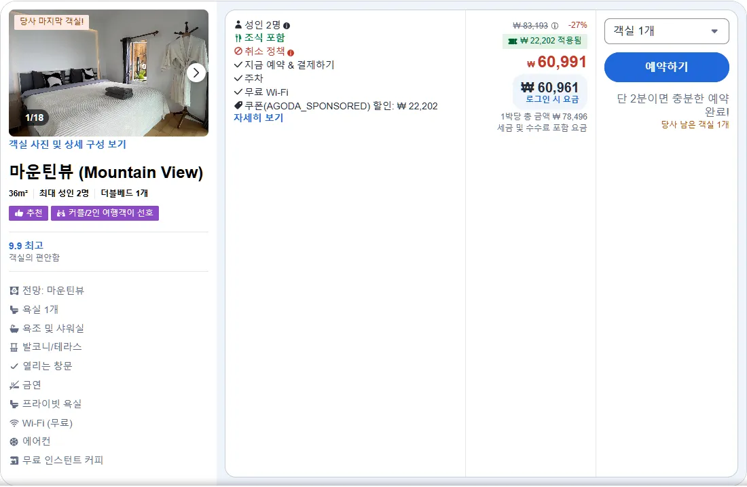
Task: Click the no-smoking icon beside 금연
Action: click(x=14, y=385)
